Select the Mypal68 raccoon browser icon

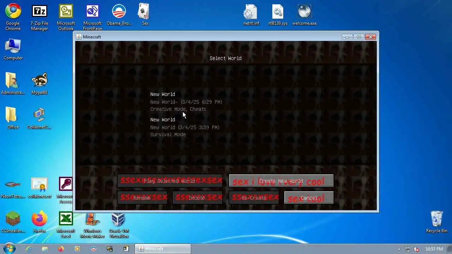pos(39,84)
